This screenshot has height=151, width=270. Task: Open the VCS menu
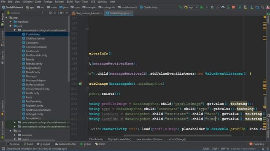click(x=93, y=2)
